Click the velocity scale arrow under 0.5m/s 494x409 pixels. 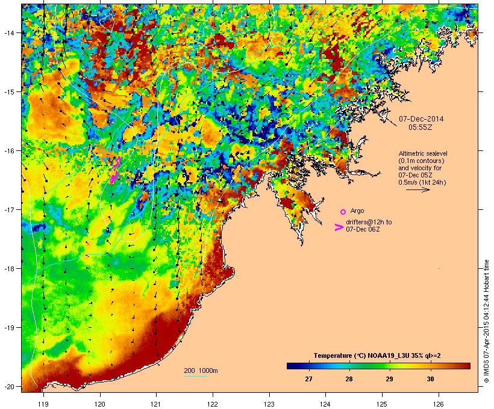tap(417, 189)
